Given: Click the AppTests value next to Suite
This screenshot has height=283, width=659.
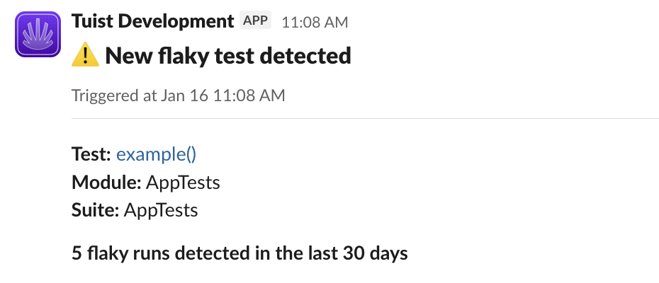Looking at the screenshot, I should click(161, 210).
